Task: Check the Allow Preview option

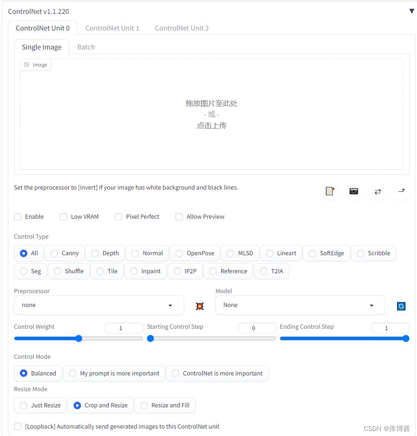Action: 179,217
